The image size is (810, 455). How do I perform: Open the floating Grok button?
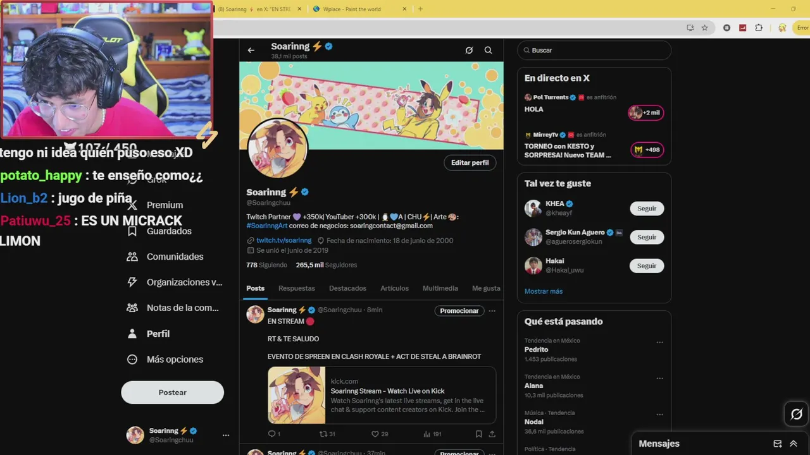click(x=797, y=414)
